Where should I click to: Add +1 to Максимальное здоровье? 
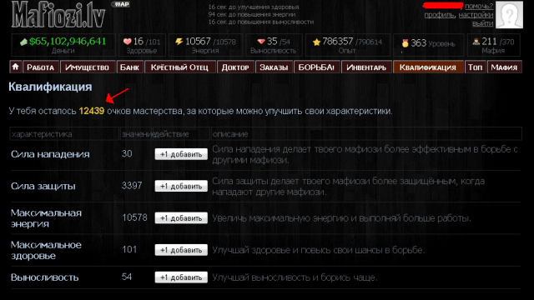[x=181, y=250]
